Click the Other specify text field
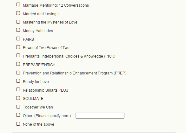The width and height of the screenshot is (186, 133). tap(100, 115)
